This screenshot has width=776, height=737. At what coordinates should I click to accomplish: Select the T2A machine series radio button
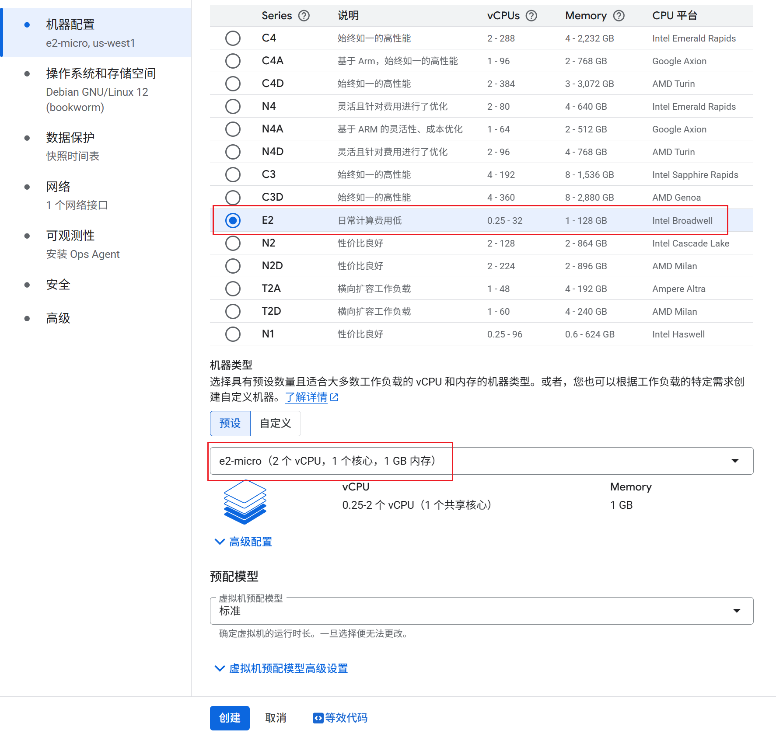[233, 289]
